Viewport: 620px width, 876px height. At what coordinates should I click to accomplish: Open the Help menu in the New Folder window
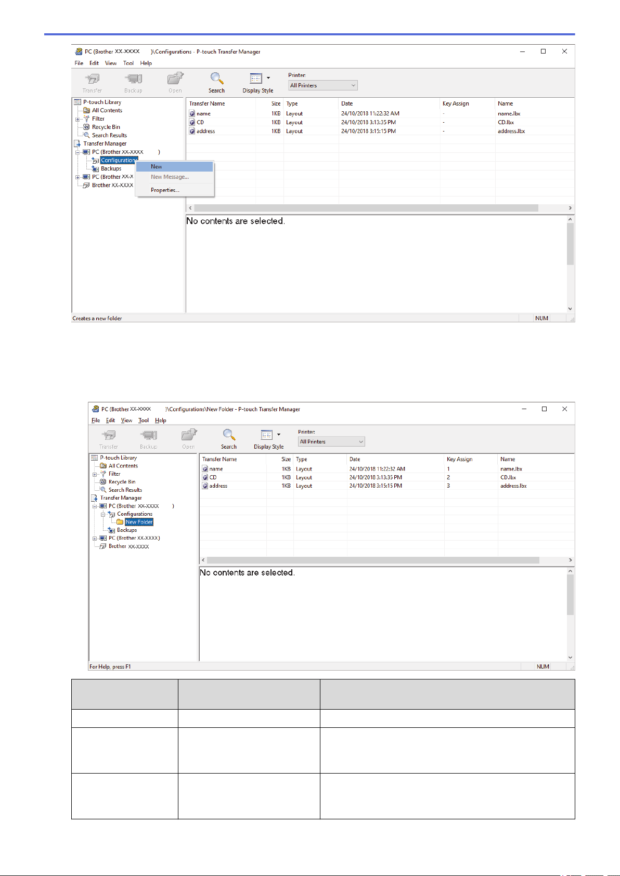(161, 420)
